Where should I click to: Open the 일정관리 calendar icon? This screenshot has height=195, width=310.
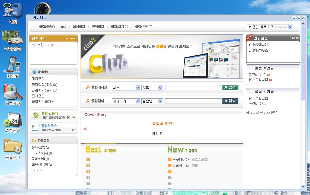[x=12, y=120]
